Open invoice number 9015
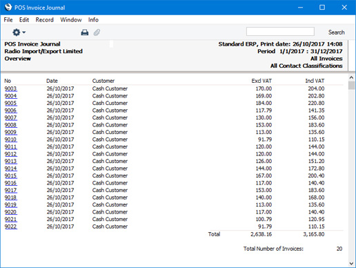This screenshot has width=356, height=268. (11, 175)
